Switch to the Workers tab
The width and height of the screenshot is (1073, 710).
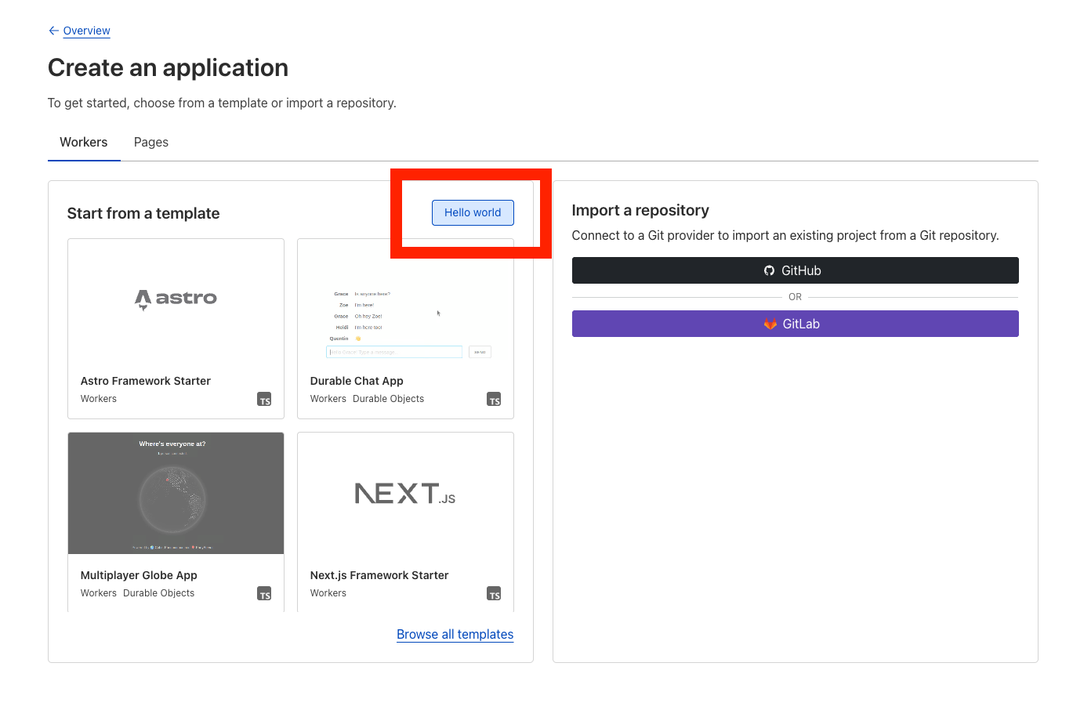point(84,142)
